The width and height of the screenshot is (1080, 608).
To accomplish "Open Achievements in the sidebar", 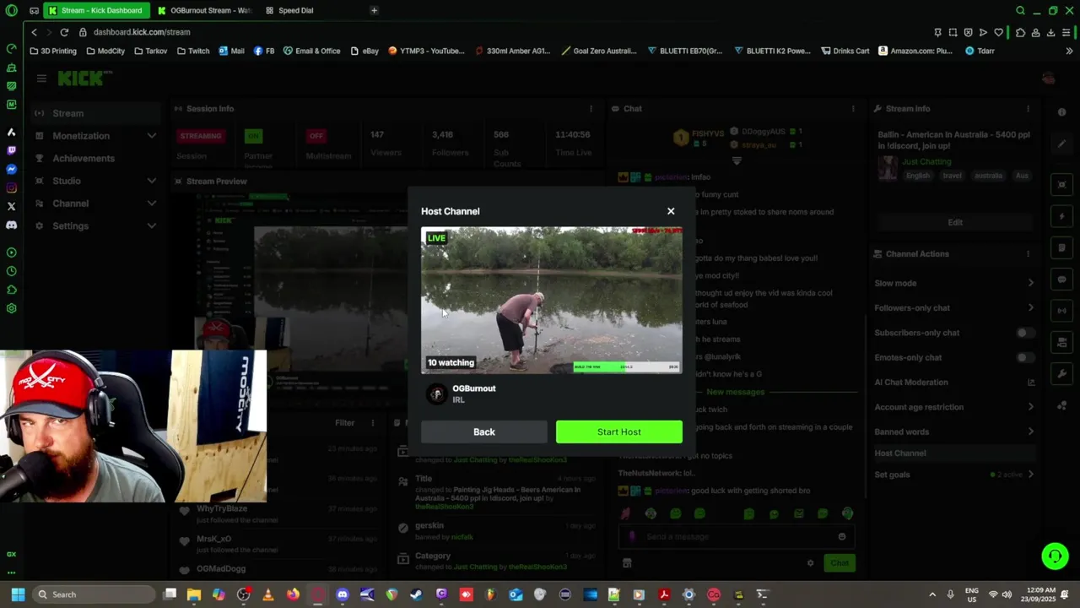I will click(x=83, y=158).
